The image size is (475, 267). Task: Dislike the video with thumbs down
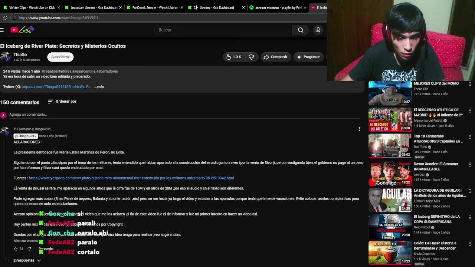251,57
